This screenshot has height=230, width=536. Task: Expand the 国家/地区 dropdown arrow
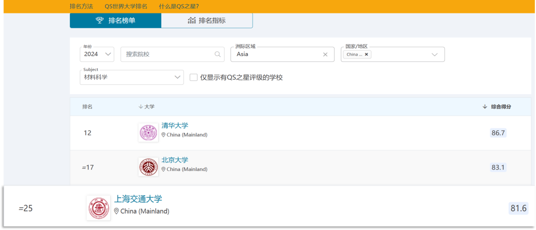point(434,54)
